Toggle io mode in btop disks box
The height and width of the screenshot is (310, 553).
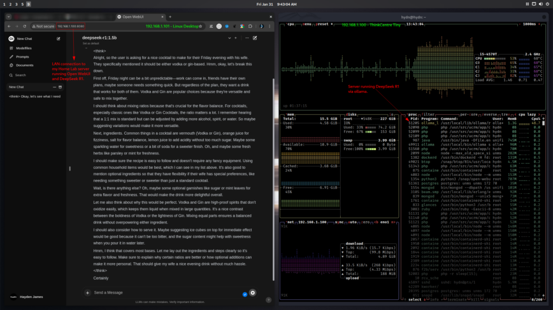[391, 114]
